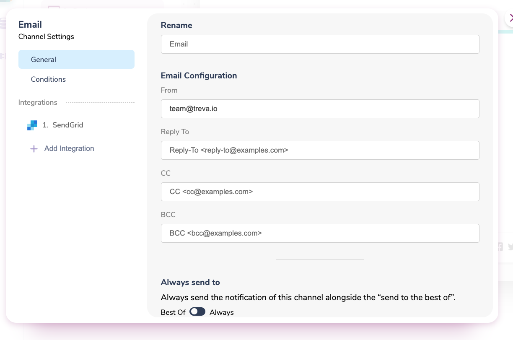513x340 pixels.
Task: Open the Conditions settings tab
Action: (x=48, y=79)
